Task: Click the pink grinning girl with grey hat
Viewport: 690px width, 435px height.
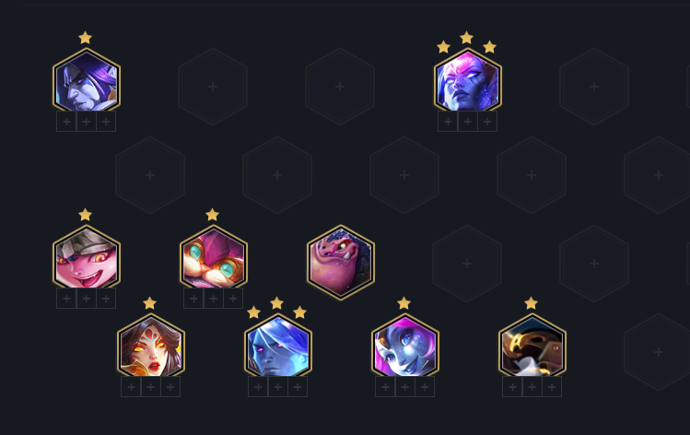Action: [87, 258]
